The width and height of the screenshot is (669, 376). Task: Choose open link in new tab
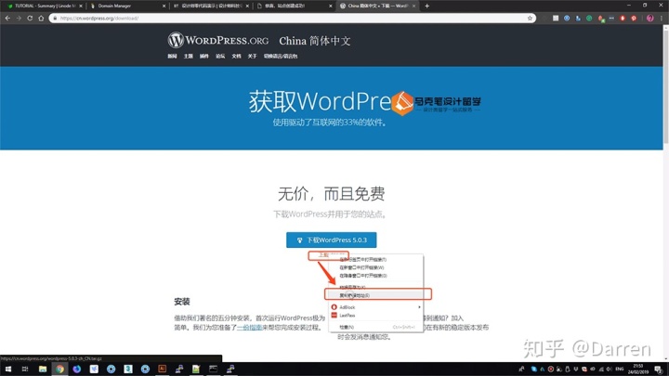[x=376, y=259]
